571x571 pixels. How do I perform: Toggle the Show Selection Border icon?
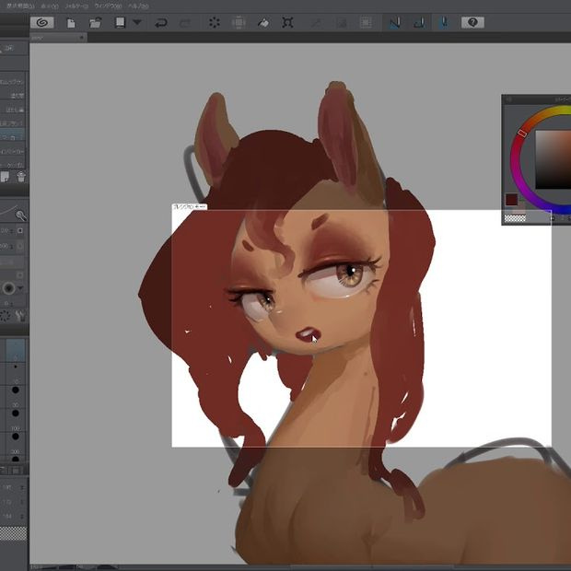[x=366, y=23]
